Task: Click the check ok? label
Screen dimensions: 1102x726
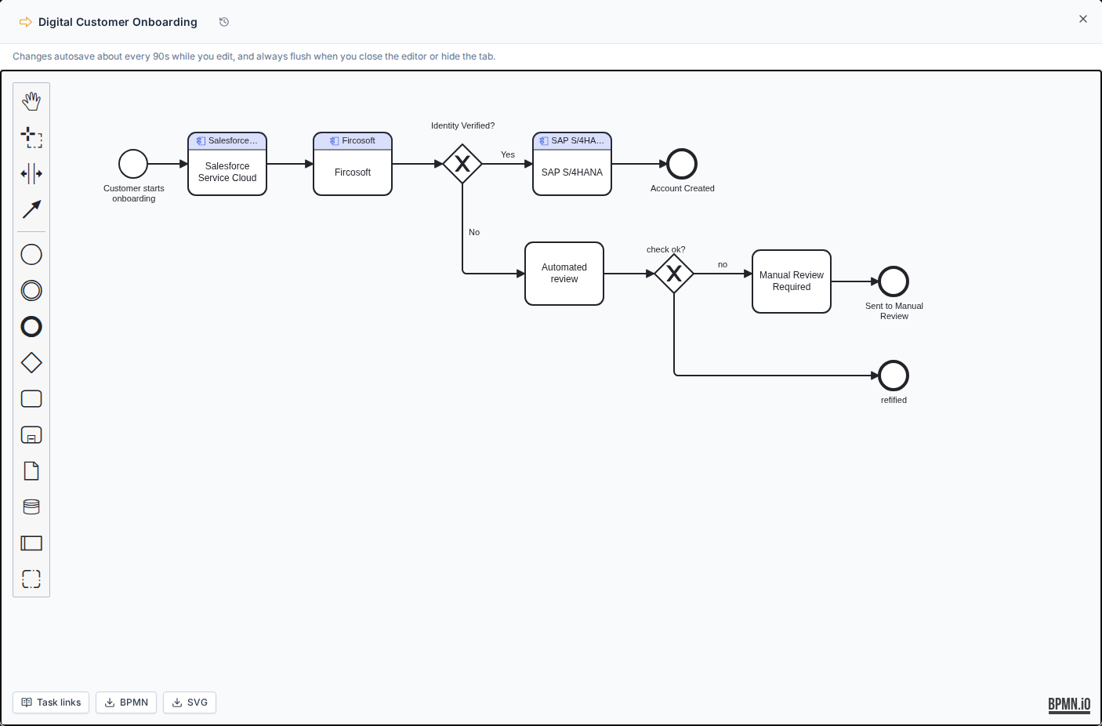Action: (665, 249)
